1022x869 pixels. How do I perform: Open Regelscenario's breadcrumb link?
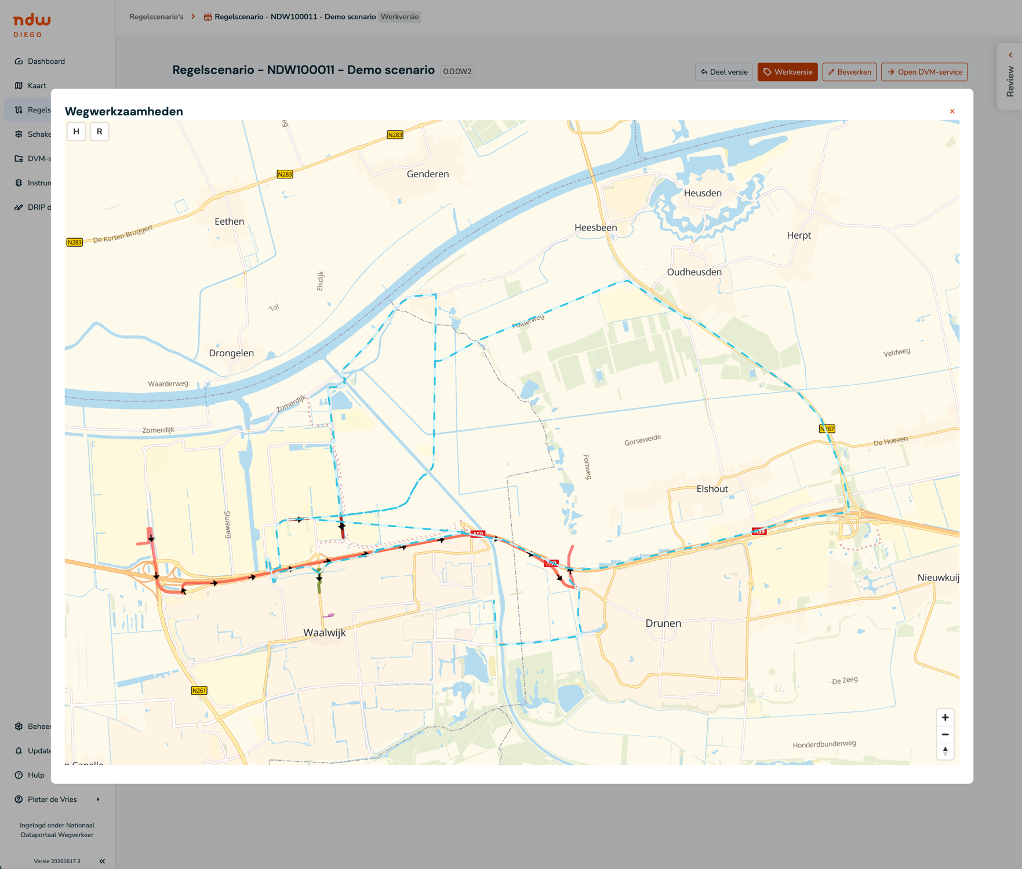(x=156, y=17)
